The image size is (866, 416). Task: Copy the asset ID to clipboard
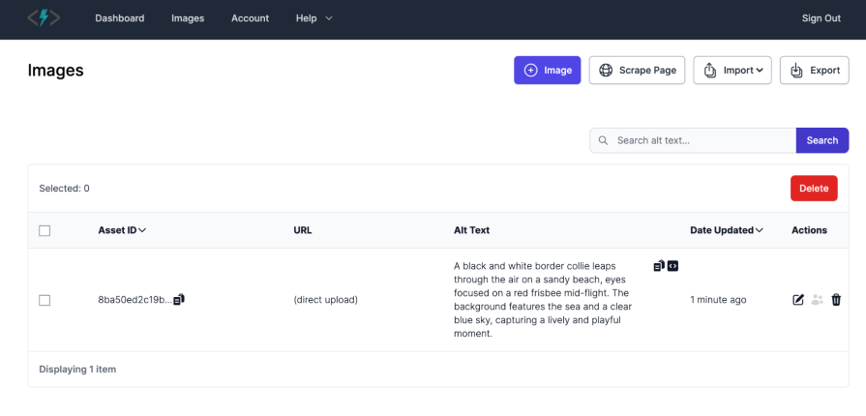179,300
